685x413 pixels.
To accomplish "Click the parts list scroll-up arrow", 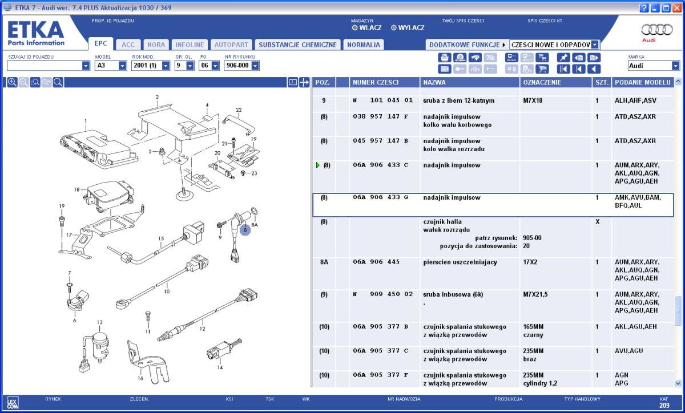I will 678,82.
